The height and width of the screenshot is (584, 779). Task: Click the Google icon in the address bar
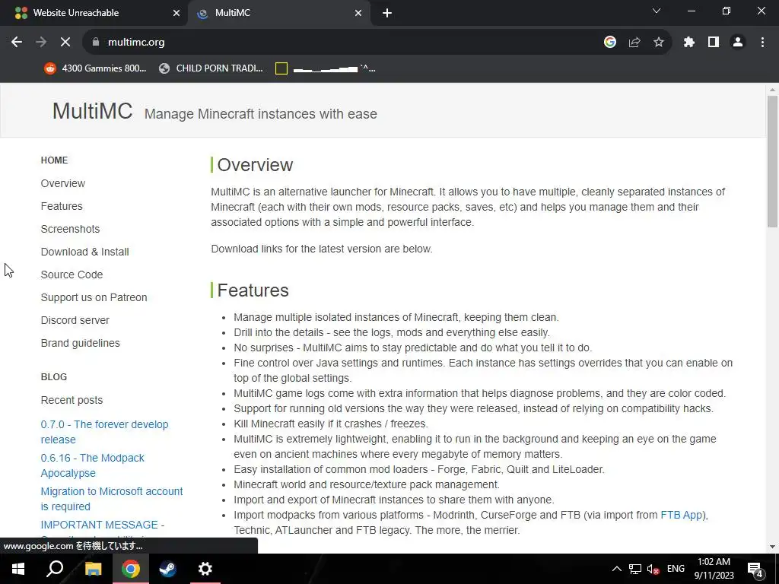tap(609, 43)
